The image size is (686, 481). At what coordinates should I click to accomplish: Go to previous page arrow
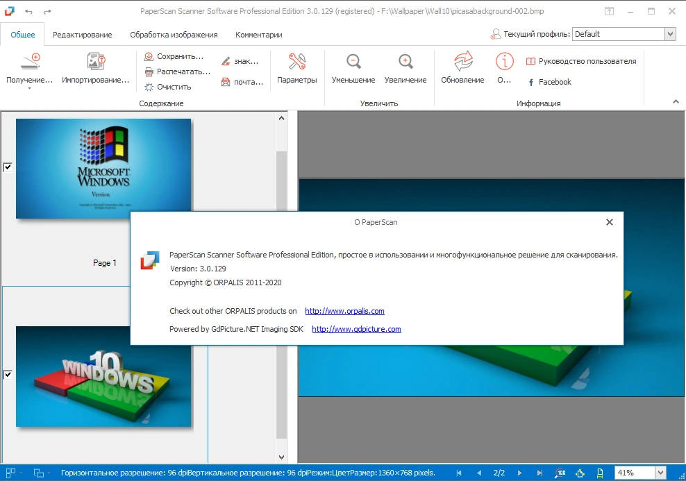click(479, 473)
